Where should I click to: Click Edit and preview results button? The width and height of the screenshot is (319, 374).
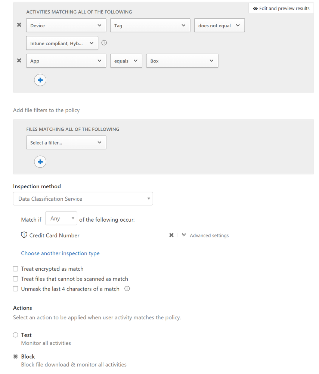point(281,9)
